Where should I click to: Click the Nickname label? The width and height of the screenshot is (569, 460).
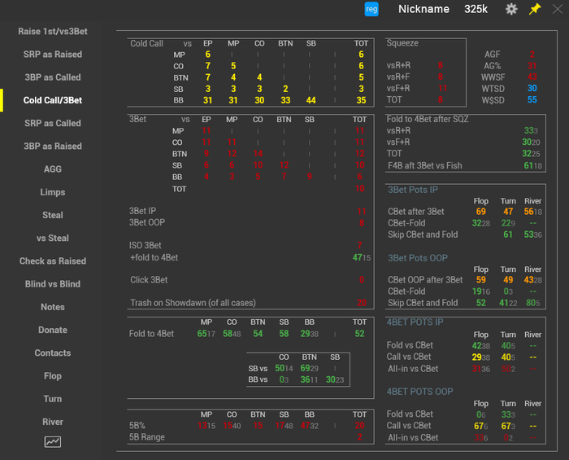pyautogui.click(x=423, y=9)
